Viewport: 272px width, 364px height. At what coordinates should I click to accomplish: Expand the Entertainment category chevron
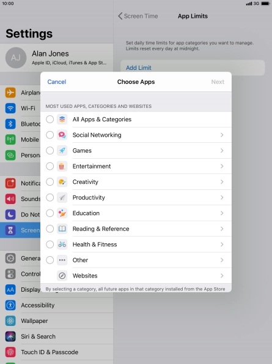point(222,166)
